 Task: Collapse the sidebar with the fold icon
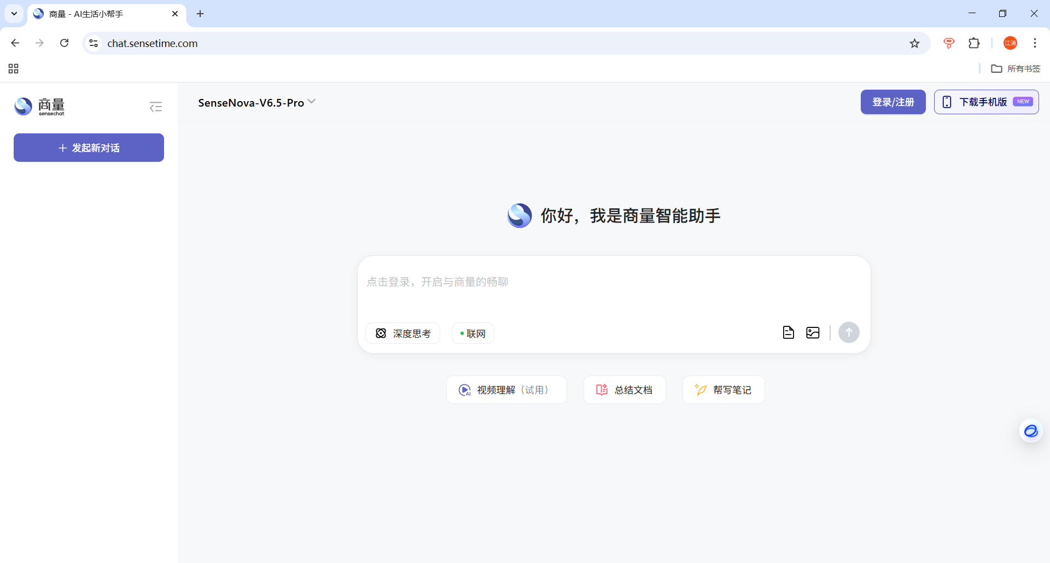coord(156,107)
